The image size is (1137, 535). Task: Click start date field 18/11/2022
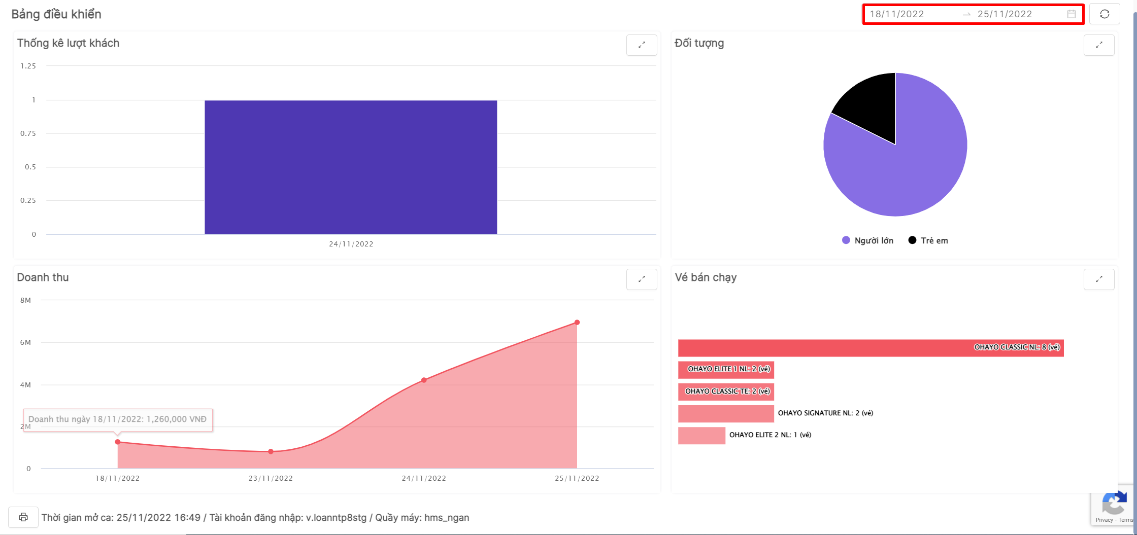(x=897, y=14)
